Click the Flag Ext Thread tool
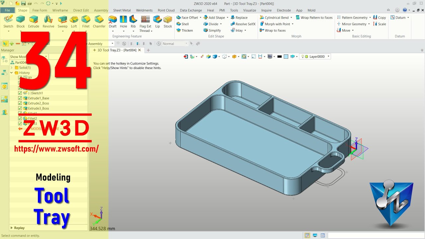 tap(145, 24)
